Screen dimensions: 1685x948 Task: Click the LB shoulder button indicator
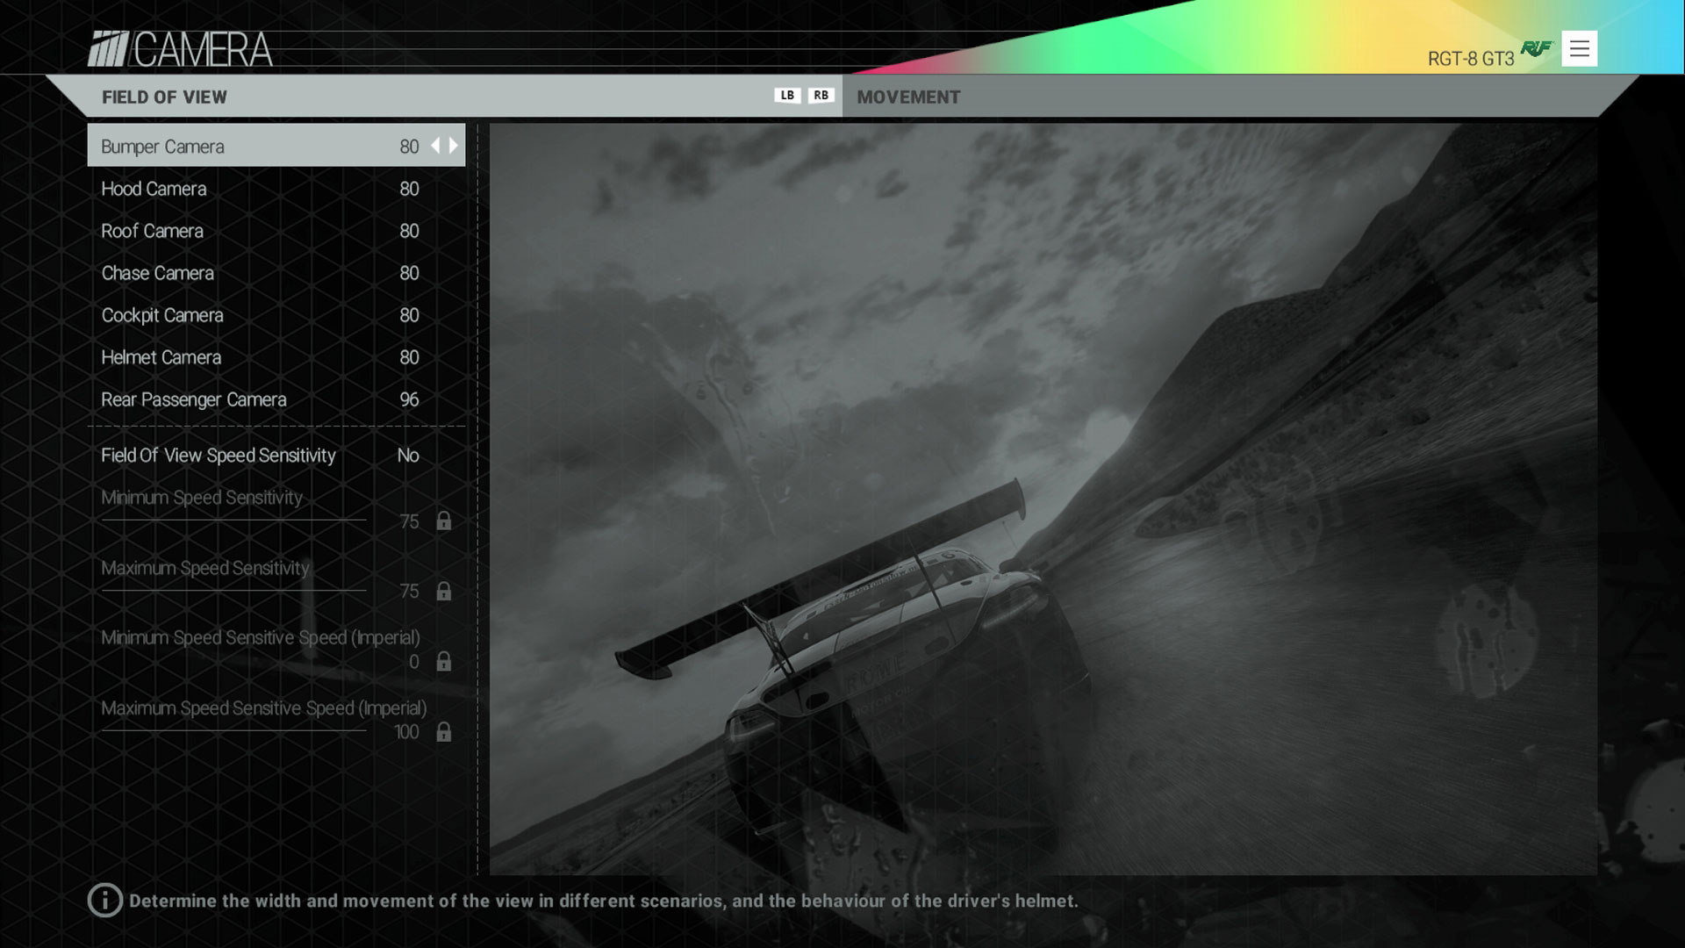click(785, 95)
